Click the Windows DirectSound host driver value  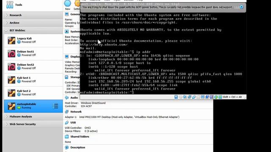point(93,103)
